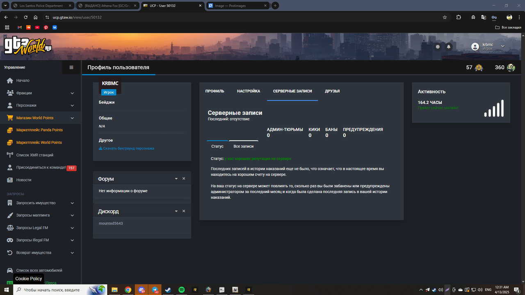525x295 pixels.
Task: Click Скачать бекграунд персонажа link
Action: tap(126, 148)
